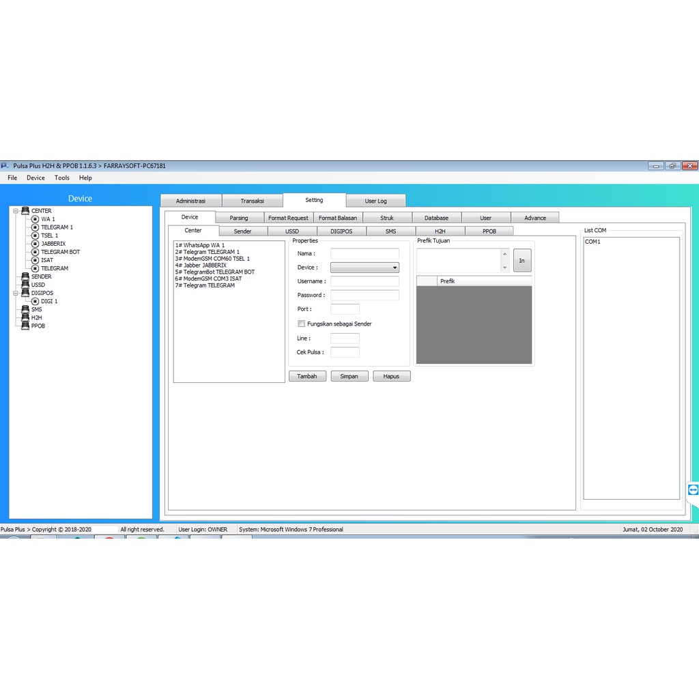699x699 pixels.
Task: Click the Hapus button
Action: pos(391,376)
